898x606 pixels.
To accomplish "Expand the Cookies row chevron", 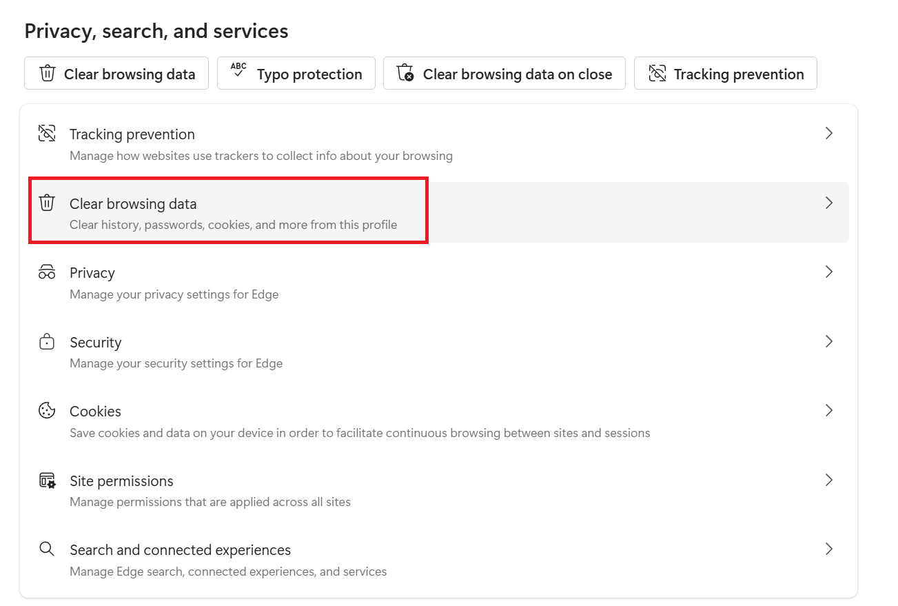I will point(829,411).
